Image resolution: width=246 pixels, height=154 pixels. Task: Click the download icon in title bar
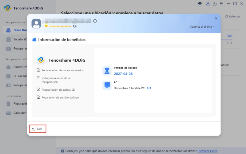click(214, 4)
